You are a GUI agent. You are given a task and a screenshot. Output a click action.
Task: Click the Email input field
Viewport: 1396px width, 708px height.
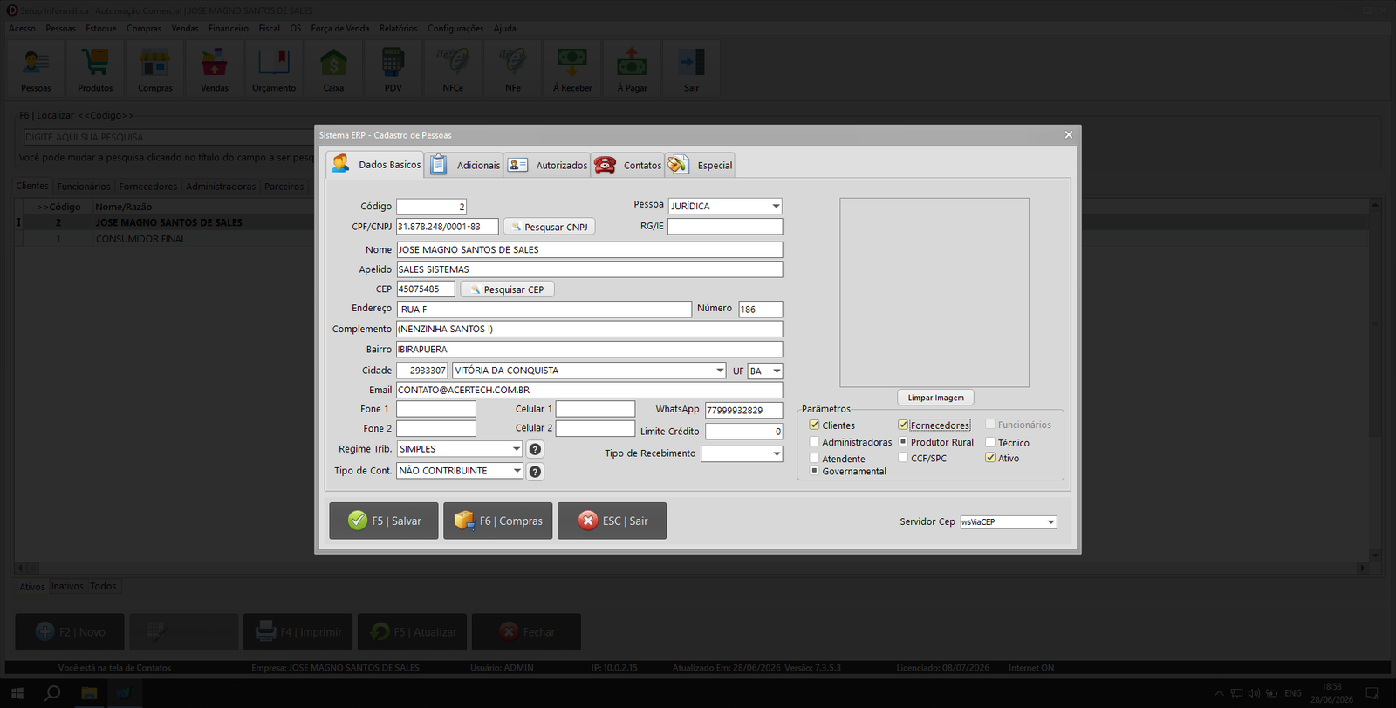coord(590,391)
